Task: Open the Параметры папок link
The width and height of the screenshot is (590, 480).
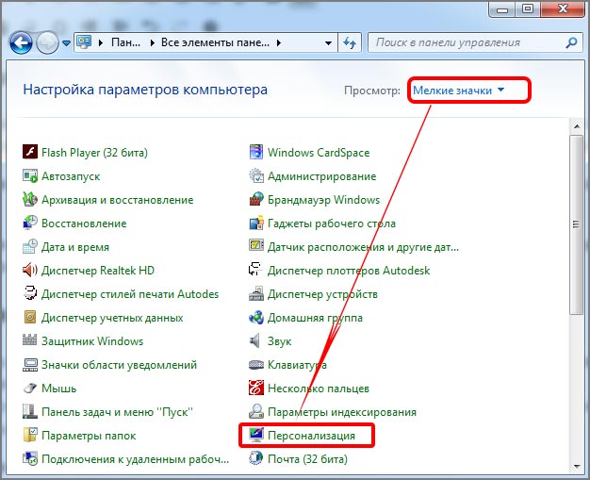Action: tap(89, 436)
